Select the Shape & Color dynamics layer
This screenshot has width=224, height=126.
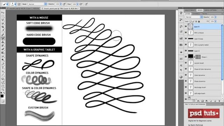[203, 69]
